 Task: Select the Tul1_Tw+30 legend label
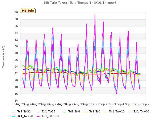point(141,111)
